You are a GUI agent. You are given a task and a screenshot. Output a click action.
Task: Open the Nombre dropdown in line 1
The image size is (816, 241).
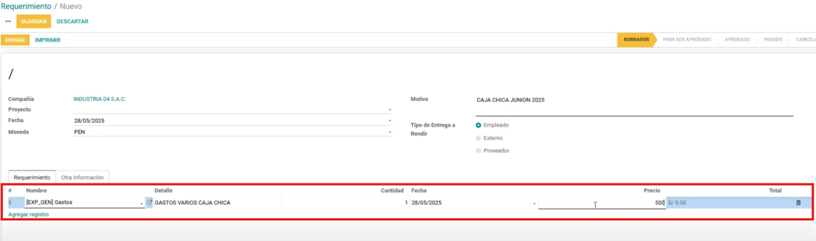(141, 203)
